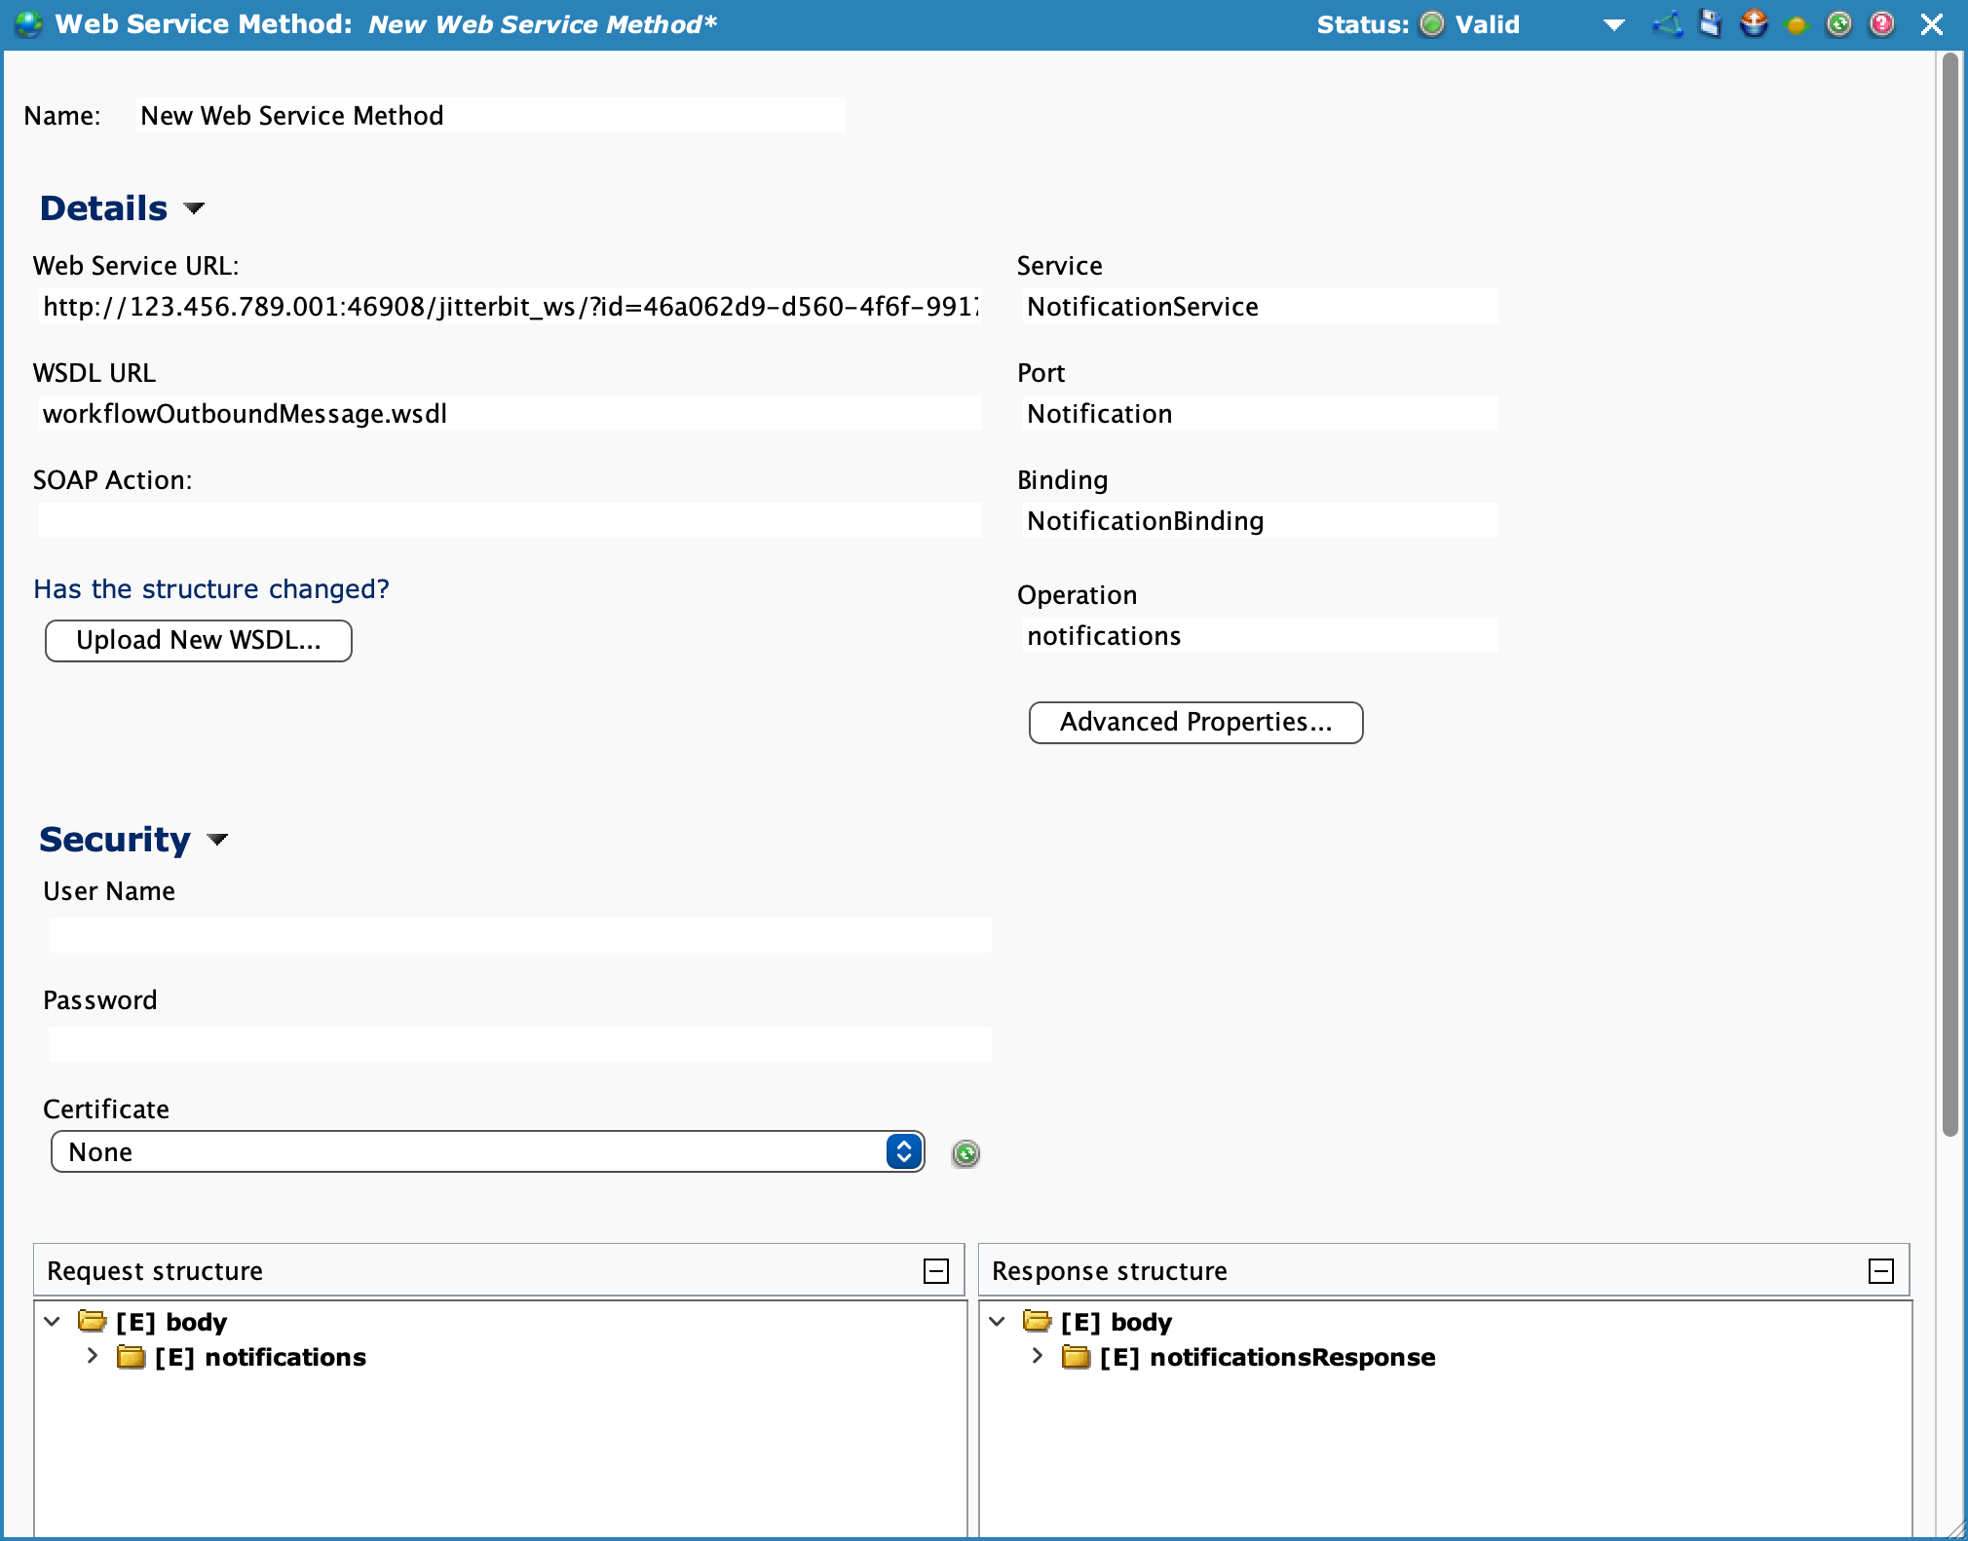1968x1541 pixels.
Task: Expand the notificationsResponse node in Response structure
Action: (x=1035, y=1356)
